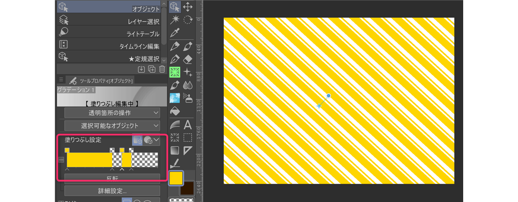Click the duplicate sub tool icon
Image resolution: width=518 pixels, height=202 pixels.
[152, 69]
